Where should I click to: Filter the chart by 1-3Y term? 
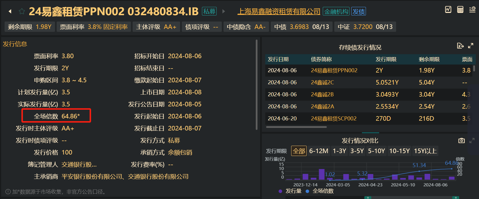[x=339, y=151]
